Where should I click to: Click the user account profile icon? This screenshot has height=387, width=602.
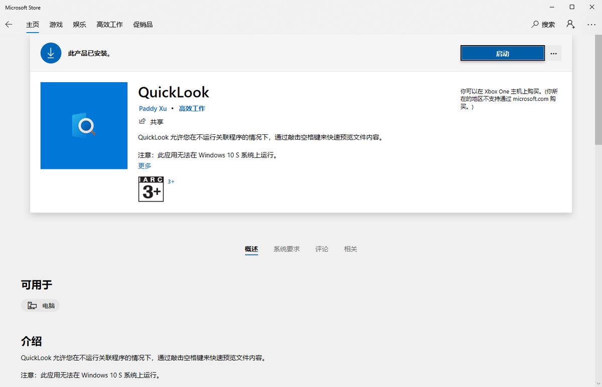coord(570,24)
